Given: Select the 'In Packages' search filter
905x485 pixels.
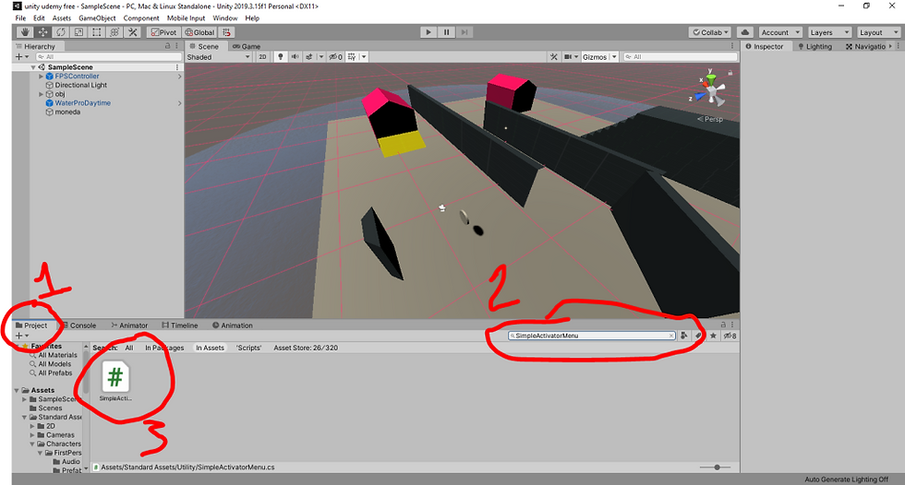Looking at the screenshot, I should click(x=164, y=348).
